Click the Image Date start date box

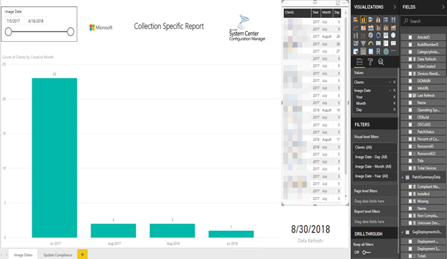pos(14,21)
